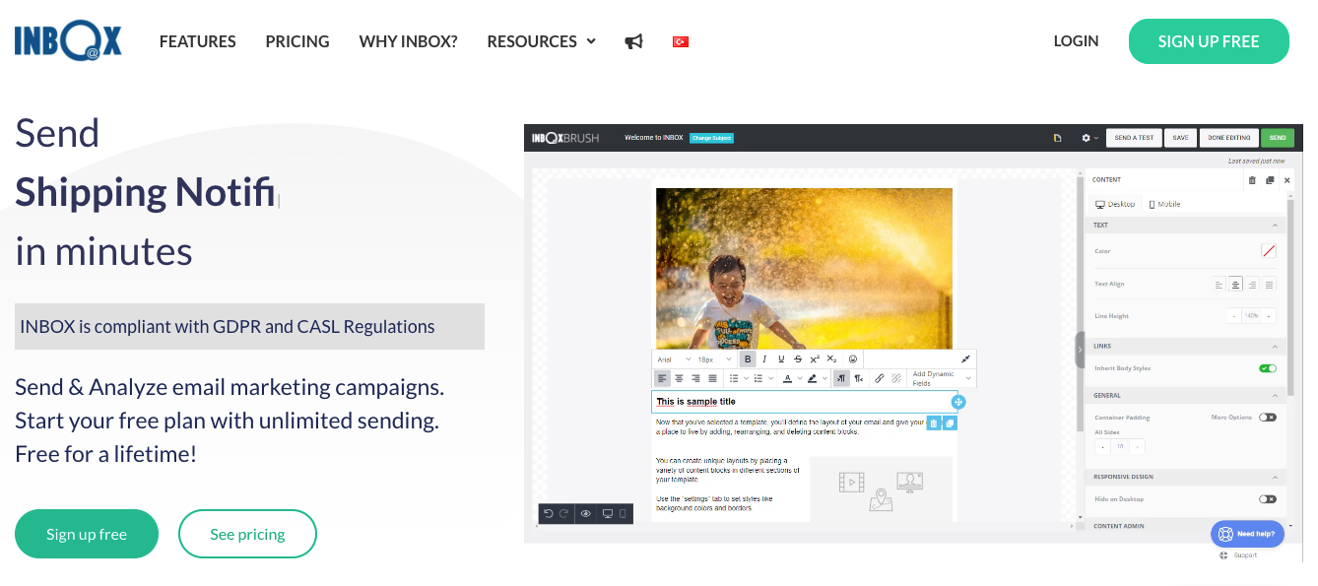This screenshot has width=1318, height=586.
Task: Click the insert link icon in editor toolbar
Action: [880, 378]
